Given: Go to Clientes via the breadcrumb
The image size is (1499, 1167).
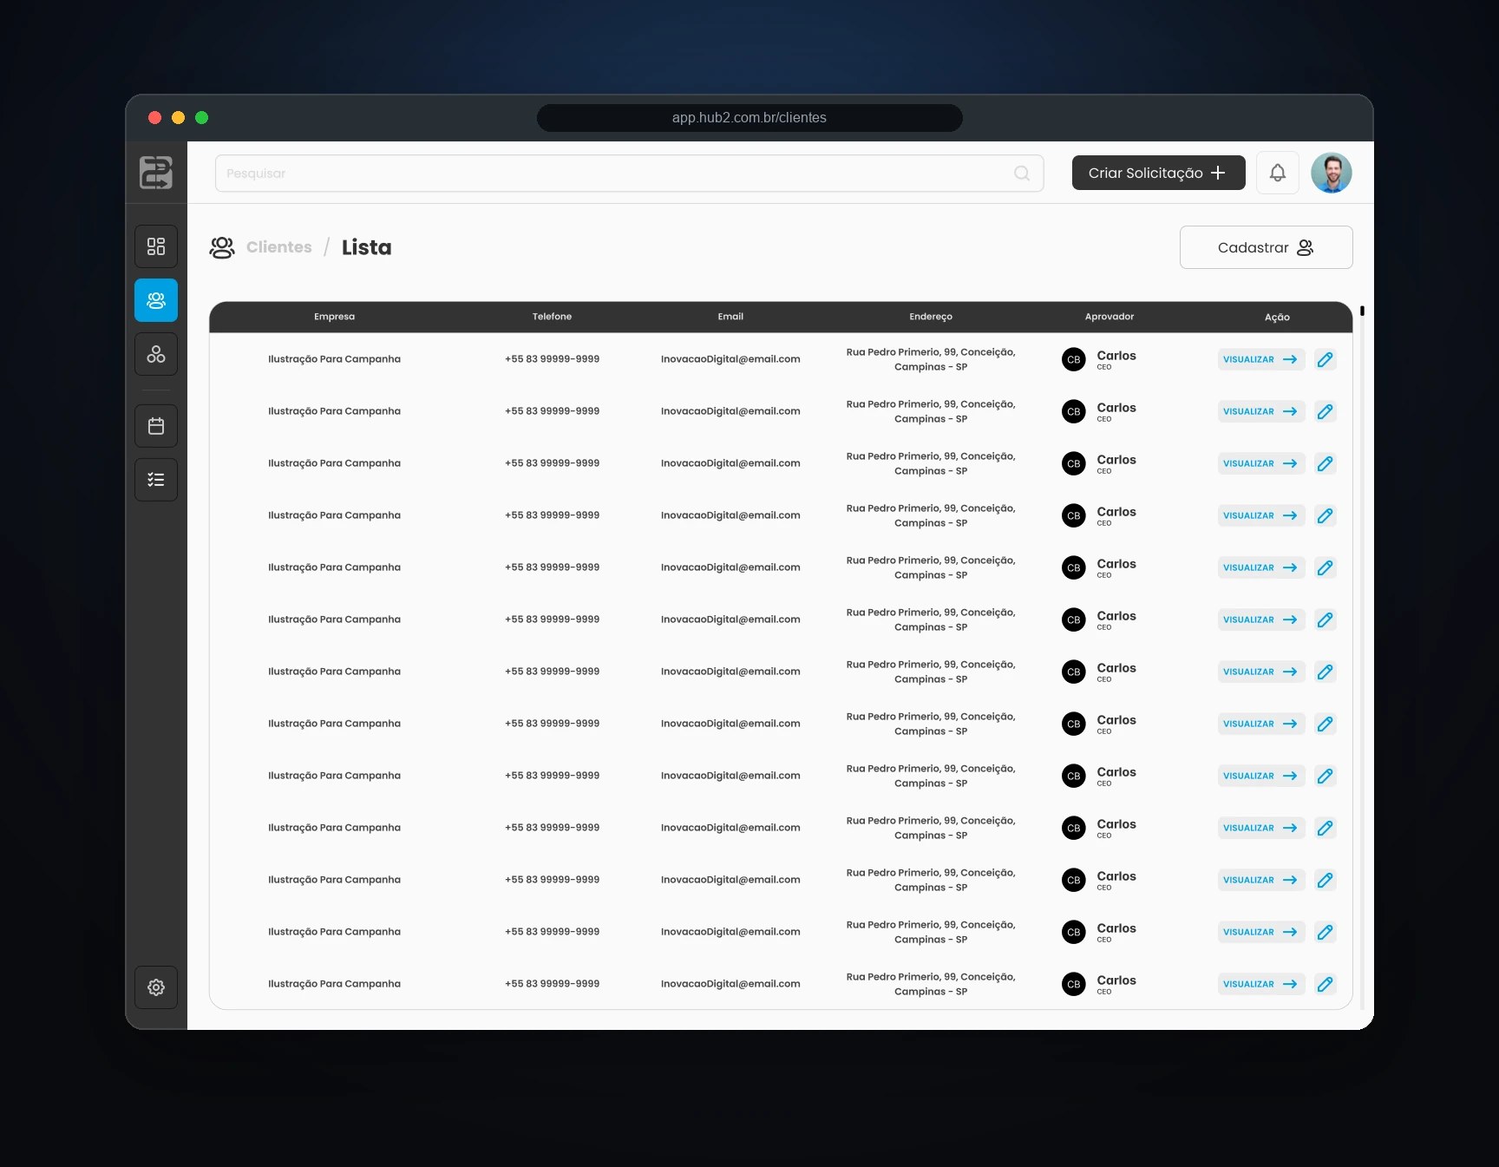Looking at the screenshot, I should point(278,247).
